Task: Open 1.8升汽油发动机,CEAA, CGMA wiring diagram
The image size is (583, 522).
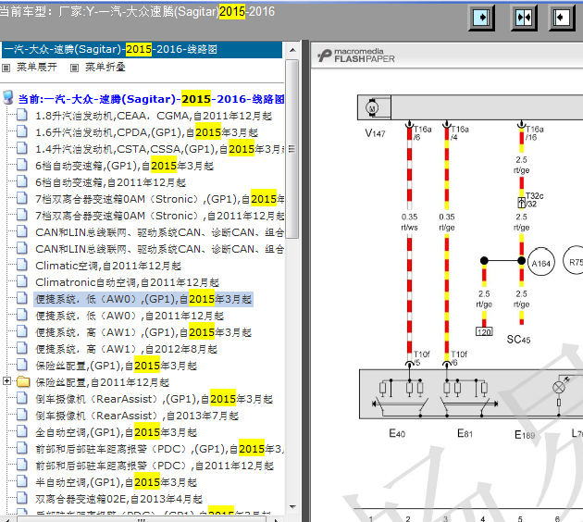Action: [x=154, y=116]
